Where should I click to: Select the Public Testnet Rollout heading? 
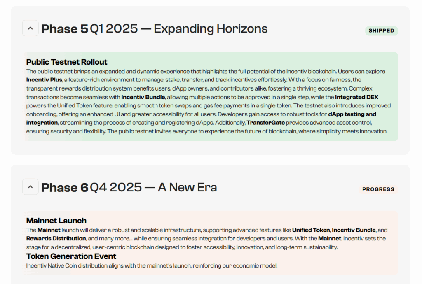pyautogui.click(x=67, y=62)
